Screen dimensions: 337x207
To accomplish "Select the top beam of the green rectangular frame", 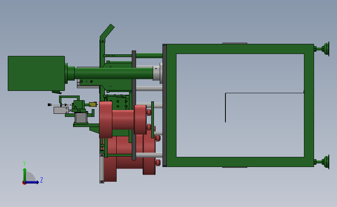I will tap(240, 49).
